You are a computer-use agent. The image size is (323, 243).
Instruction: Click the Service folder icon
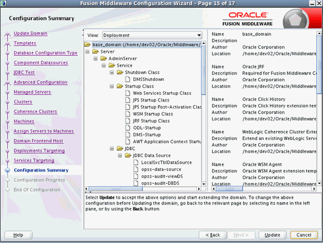point(112,65)
